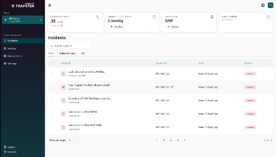
Task: Sort by the Incident column header
Action: tap(66, 63)
